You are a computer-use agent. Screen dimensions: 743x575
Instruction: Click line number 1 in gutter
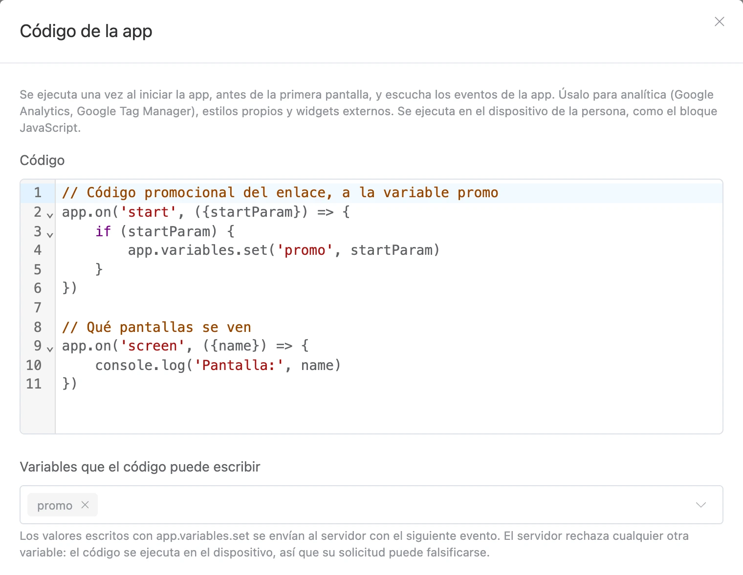point(38,193)
